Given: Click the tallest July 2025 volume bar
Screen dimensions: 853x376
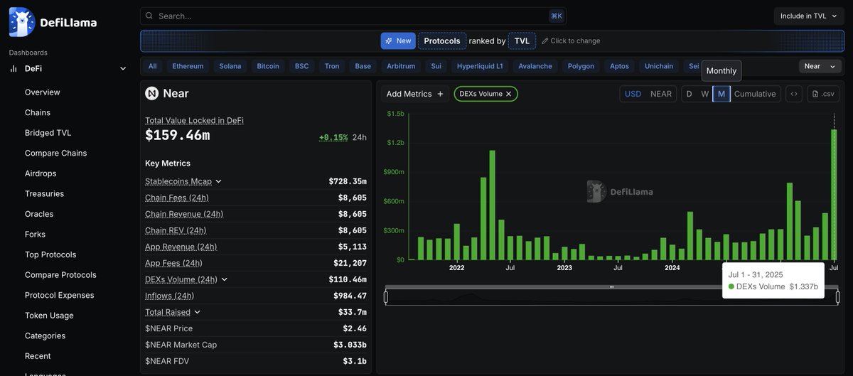Looking at the screenshot, I should pyautogui.click(x=834, y=195).
